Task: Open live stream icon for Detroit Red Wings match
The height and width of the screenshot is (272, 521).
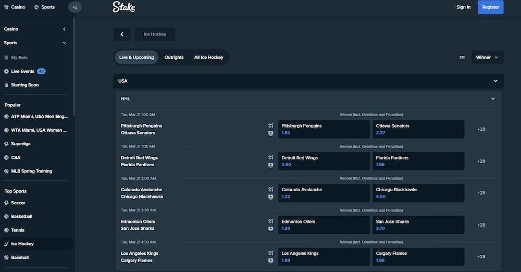Action: (271, 165)
